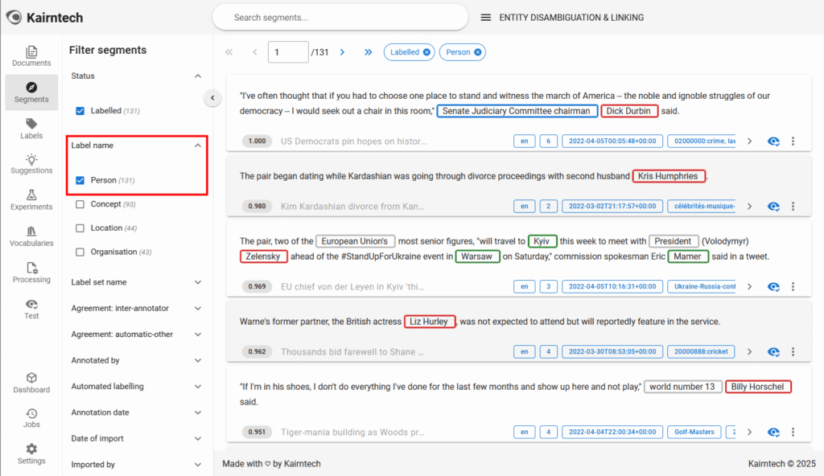
Task: Check the Location label filter
Action: pyautogui.click(x=80, y=228)
